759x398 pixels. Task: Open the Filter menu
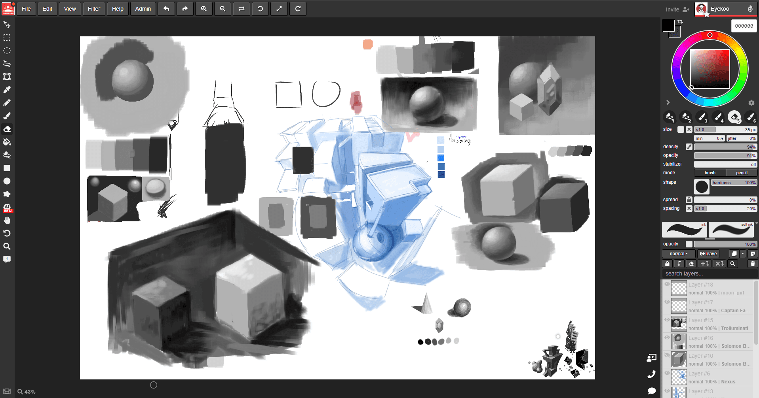[94, 9]
